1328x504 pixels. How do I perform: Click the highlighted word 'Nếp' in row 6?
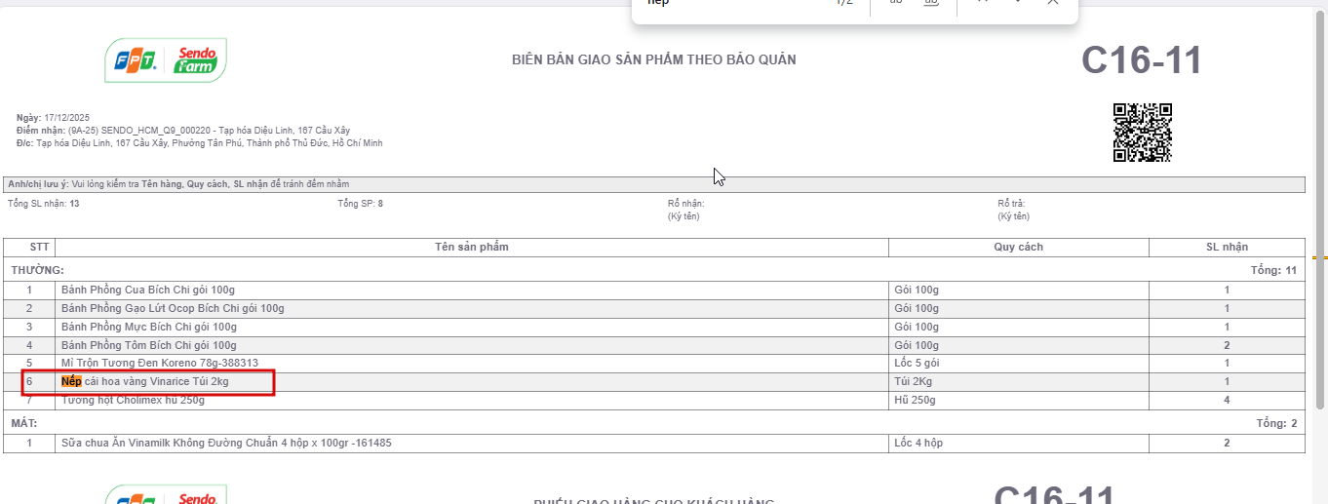coord(71,381)
